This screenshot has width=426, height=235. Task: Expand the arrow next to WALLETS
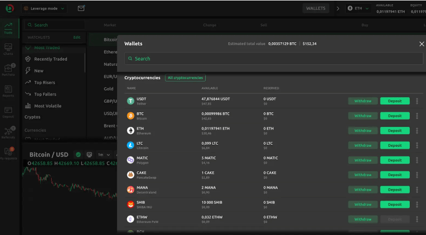[x=338, y=8]
